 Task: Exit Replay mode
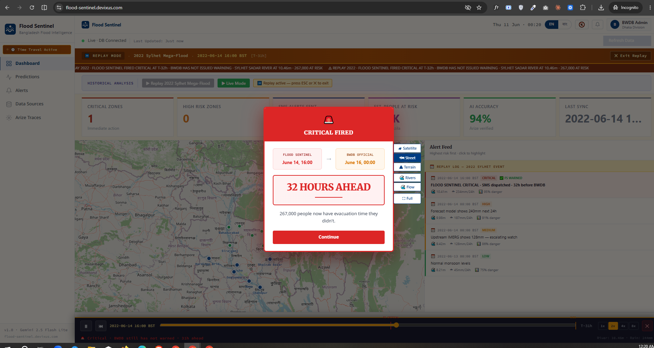click(630, 56)
